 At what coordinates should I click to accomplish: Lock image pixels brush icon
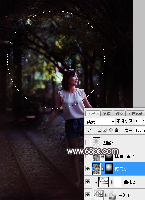click(105, 130)
